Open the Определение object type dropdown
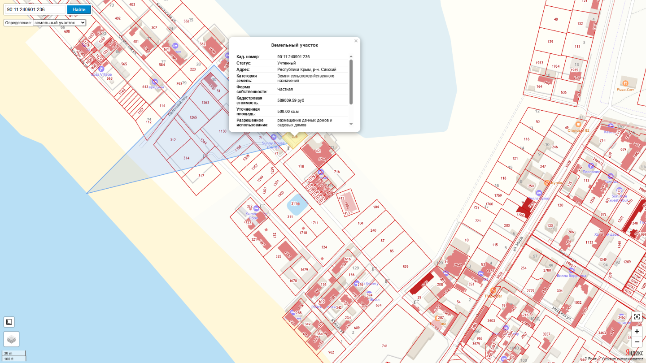This screenshot has width=646, height=363. click(x=59, y=22)
